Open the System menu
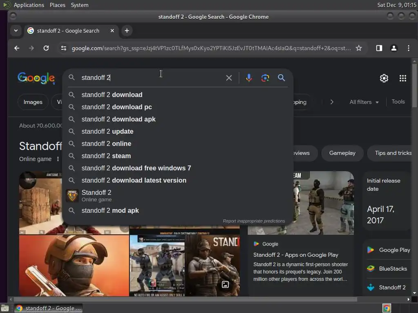The image size is (418, 313). coord(80,5)
